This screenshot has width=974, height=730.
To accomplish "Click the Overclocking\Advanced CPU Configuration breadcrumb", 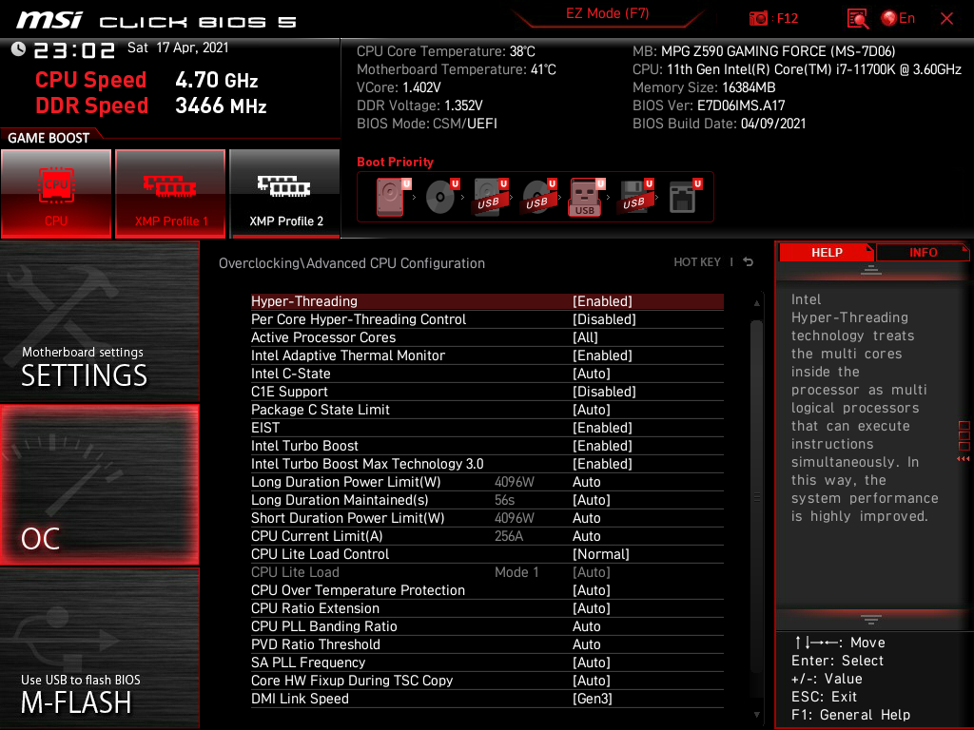I will coord(352,263).
